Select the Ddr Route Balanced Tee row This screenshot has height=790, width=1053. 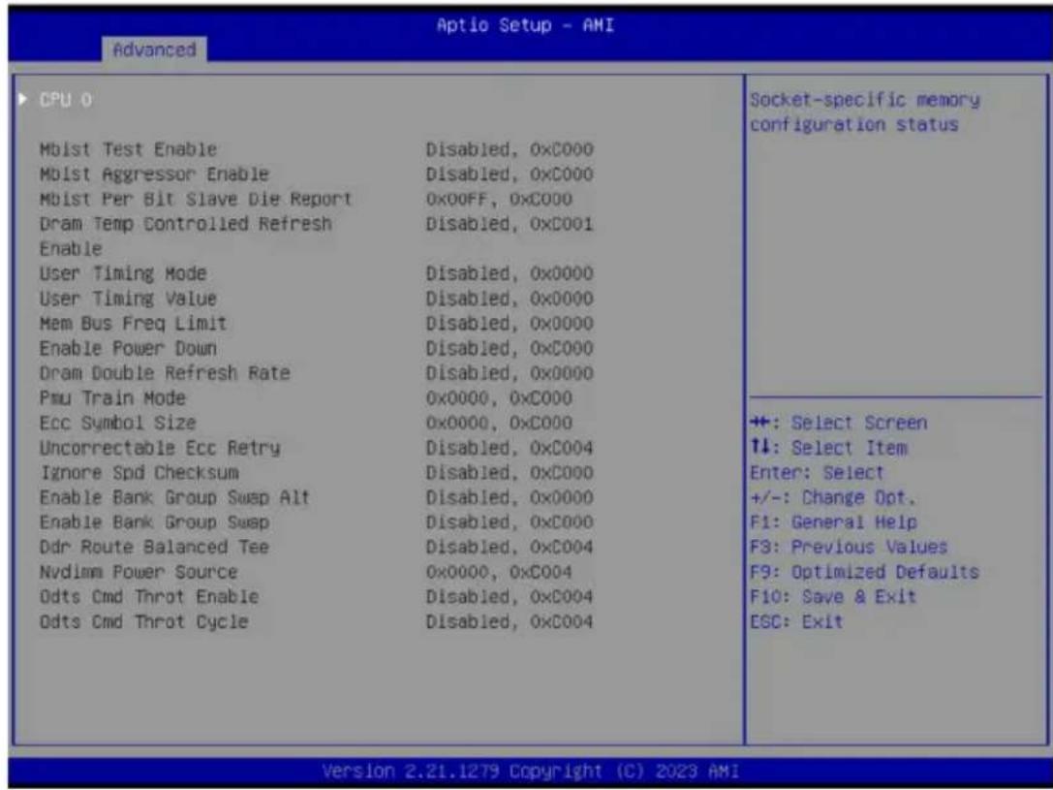[317, 547]
